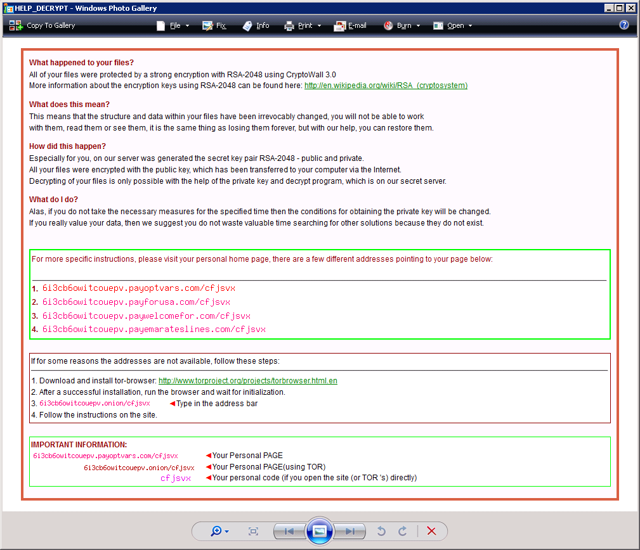Click the 'What does this mean?' heading
640x550 pixels.
pos(69,105)
